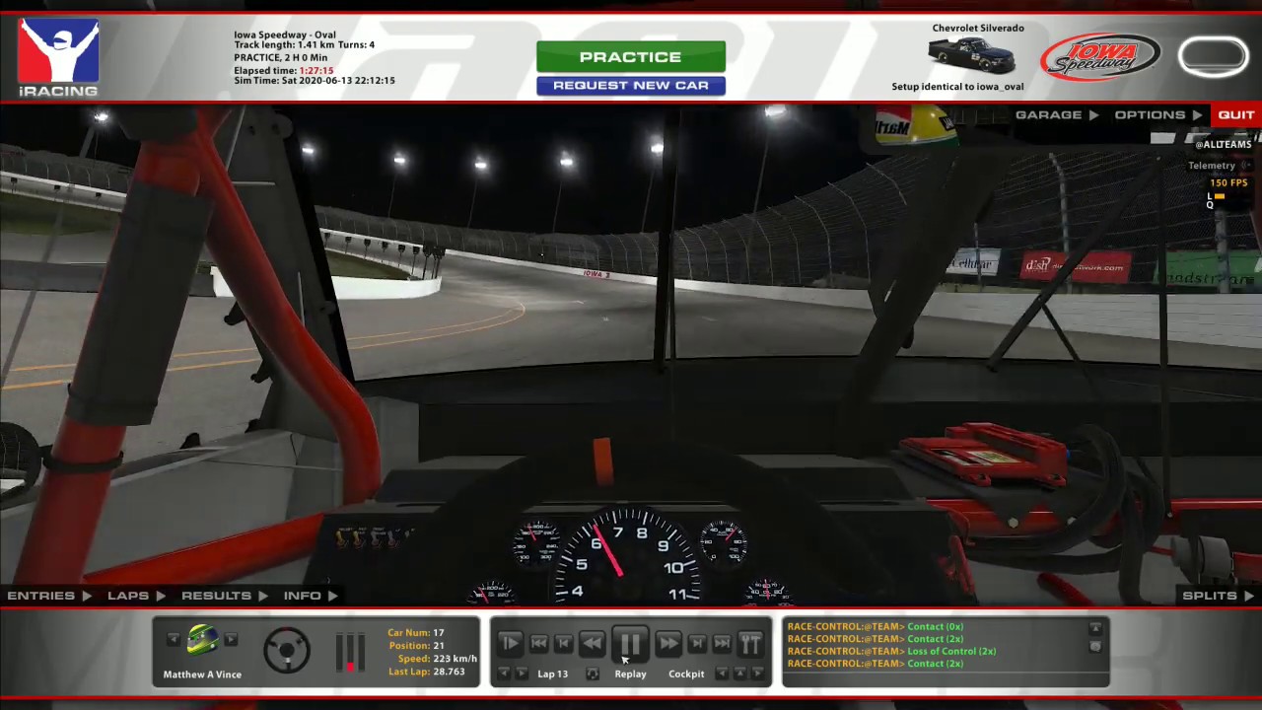Select next driver arrow beside helmet
1262x710 pixels.
[x=231, y=640]
